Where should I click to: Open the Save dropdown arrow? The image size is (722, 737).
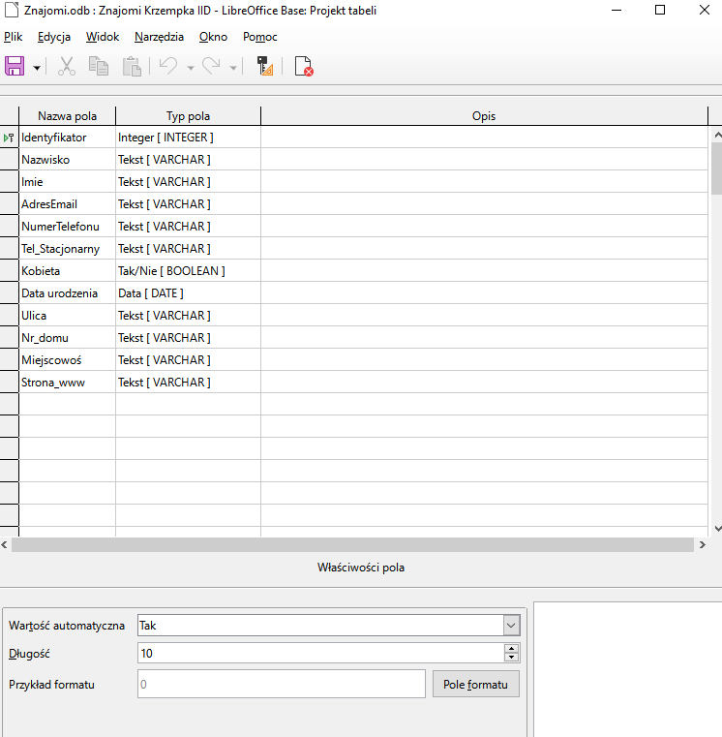point(37,68)
